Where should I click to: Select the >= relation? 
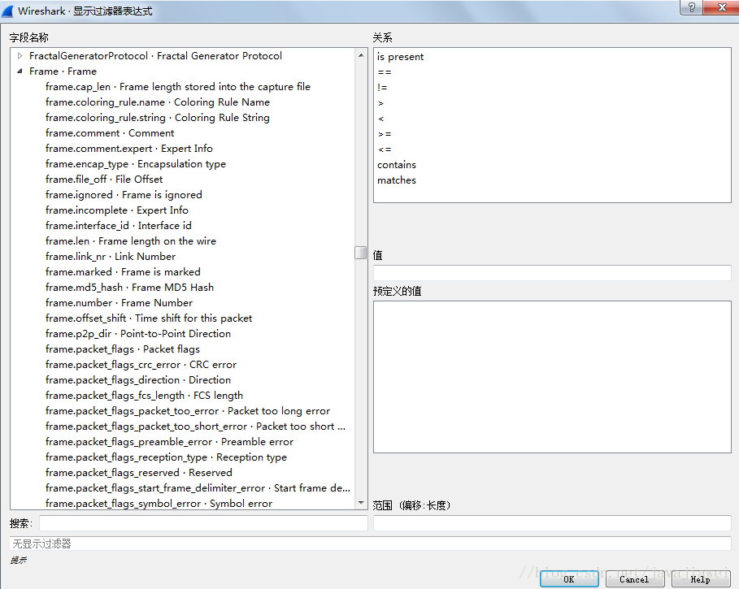[x=384, y=134]
